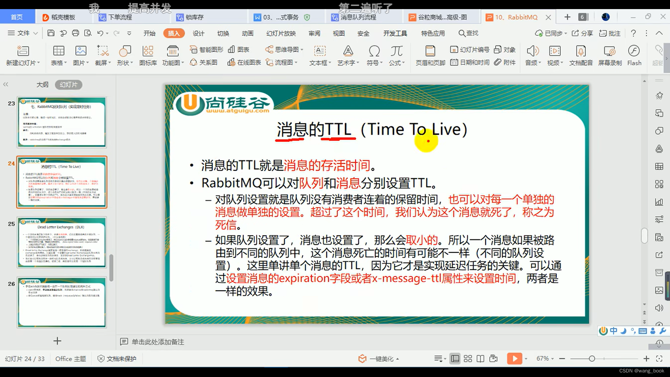Image resolution: width=670 pixels, height=377 pixels.
Task: Click the 插入 ribbon tab
Action: (174, 33)
